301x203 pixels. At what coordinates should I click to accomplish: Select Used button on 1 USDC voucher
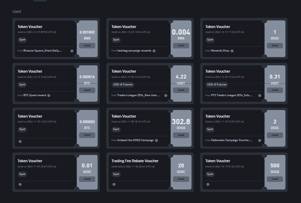pos(275,46)
